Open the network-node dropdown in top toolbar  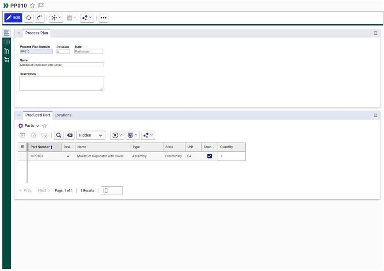coord(56,18)
